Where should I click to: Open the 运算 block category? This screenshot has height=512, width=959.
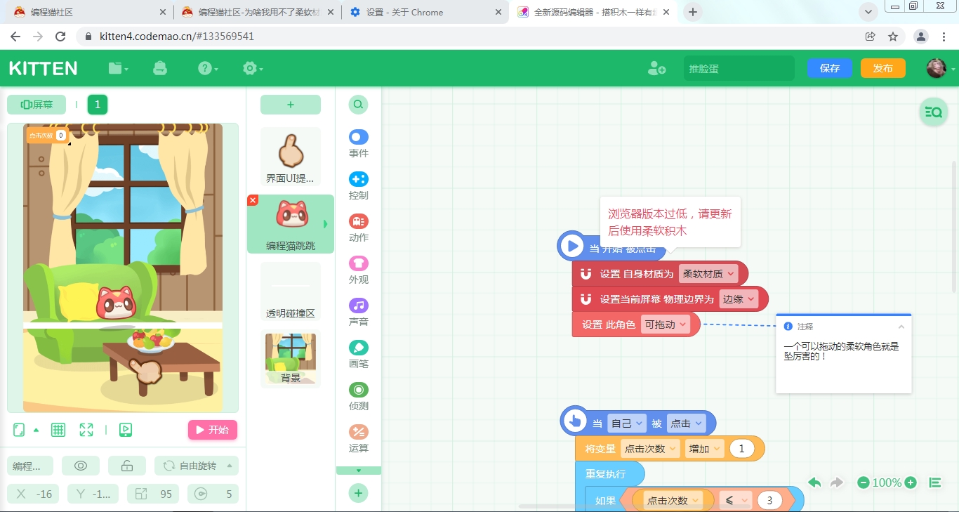click(359, 438)
